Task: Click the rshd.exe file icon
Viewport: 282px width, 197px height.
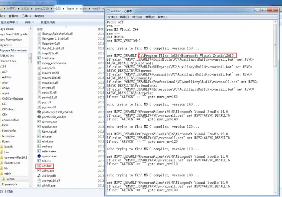Action: pyautogui.click(x=39, y=142)
